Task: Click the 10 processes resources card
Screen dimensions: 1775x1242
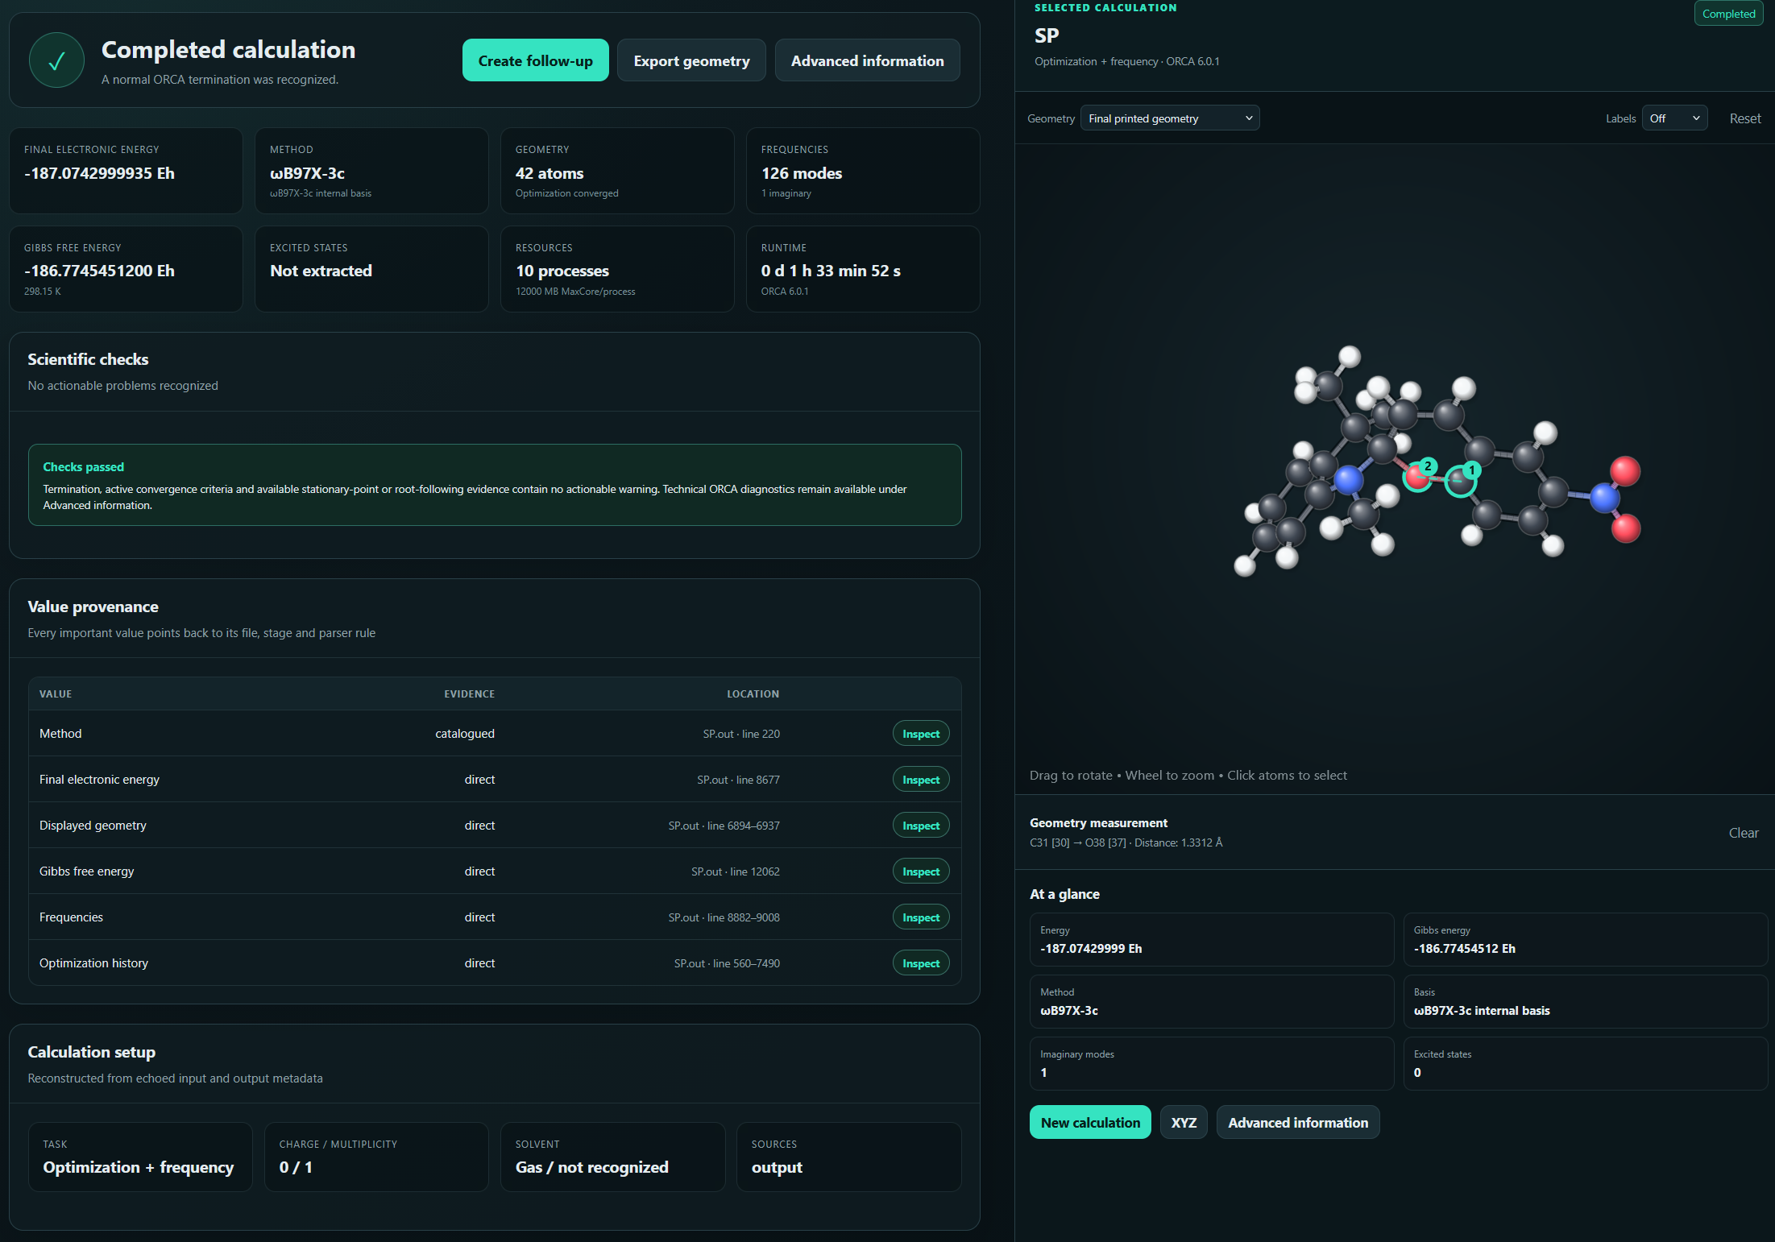Action: 617,269
